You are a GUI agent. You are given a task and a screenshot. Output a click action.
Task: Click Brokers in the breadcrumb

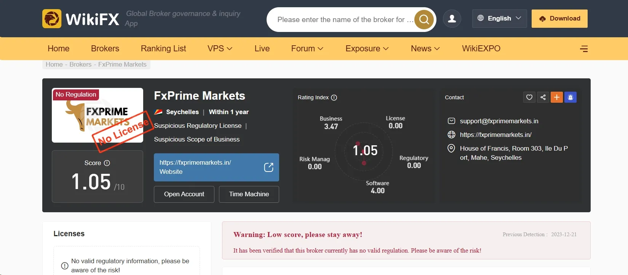click(x=80, y=64)
